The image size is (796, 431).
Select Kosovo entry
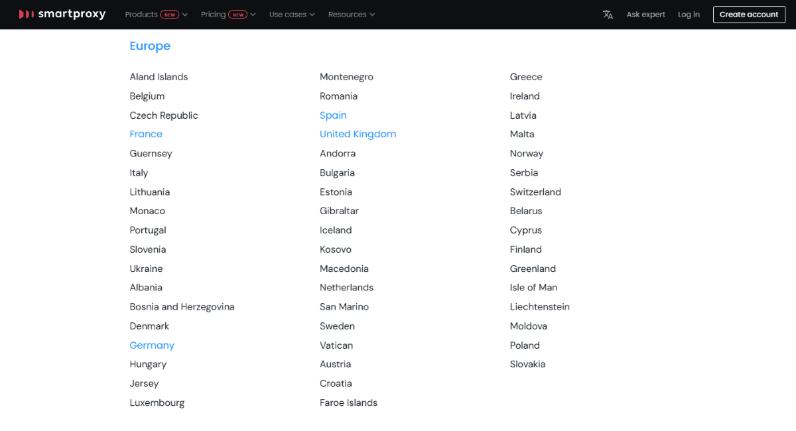336,249
